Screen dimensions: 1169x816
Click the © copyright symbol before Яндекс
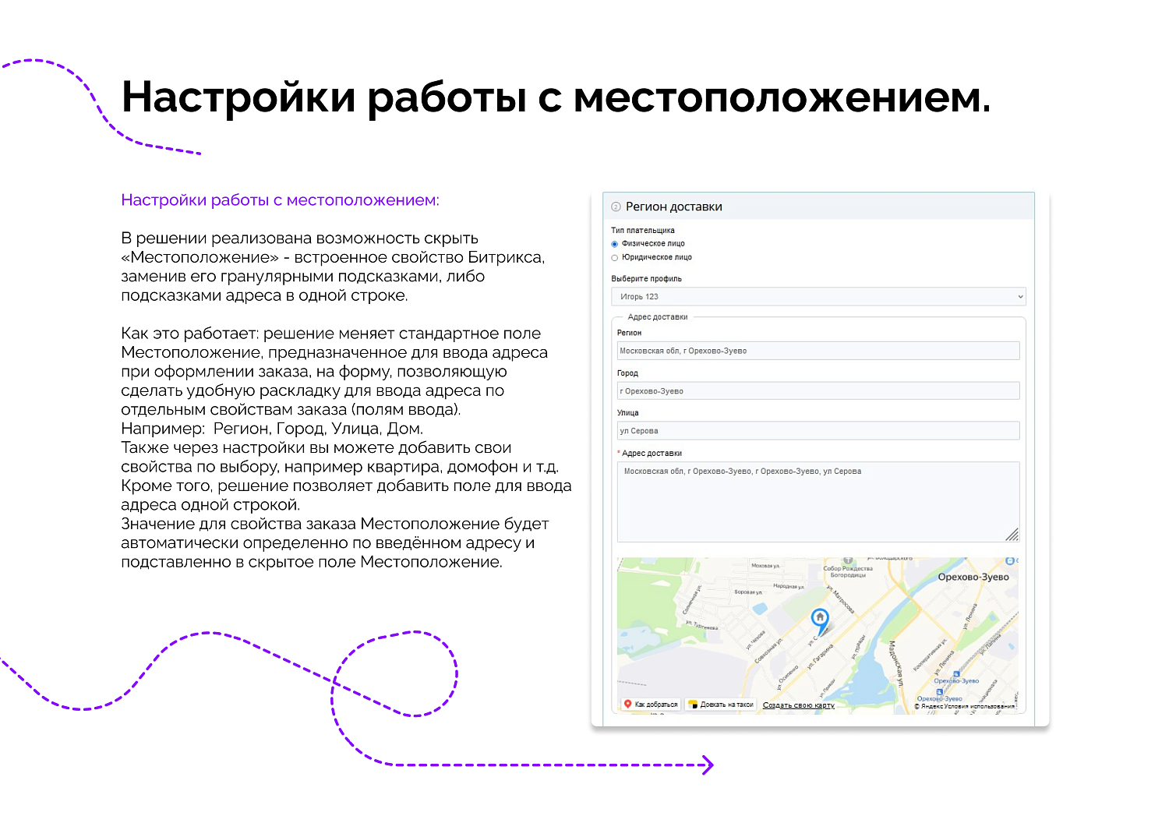point(916,705)
